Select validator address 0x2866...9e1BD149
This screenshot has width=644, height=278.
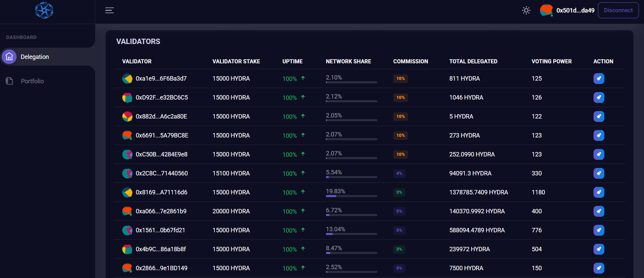coord(162,268)
